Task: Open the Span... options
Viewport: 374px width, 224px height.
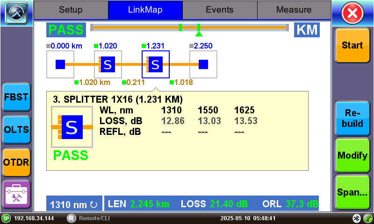Action: pos(352,192)
